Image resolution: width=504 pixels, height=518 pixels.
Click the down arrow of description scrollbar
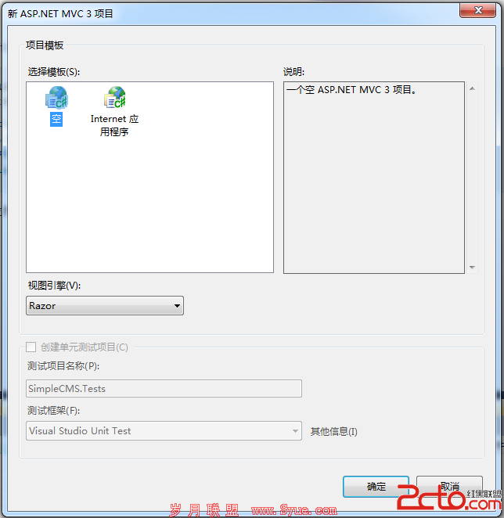pos(472,268)
